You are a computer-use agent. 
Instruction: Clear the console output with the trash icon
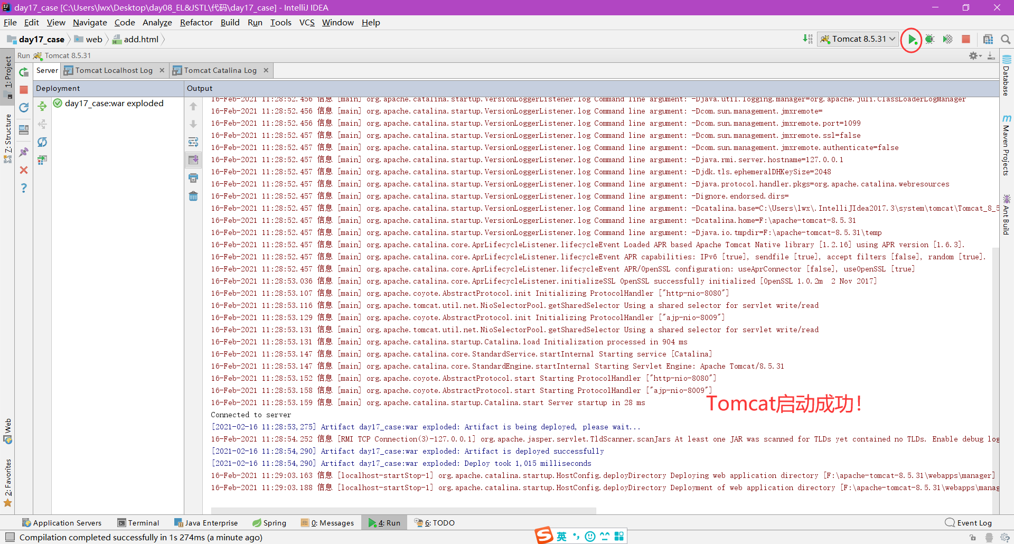(x=193, y=196)
